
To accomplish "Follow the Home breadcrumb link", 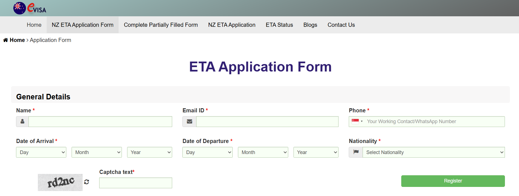I will [x=17, y=40].
